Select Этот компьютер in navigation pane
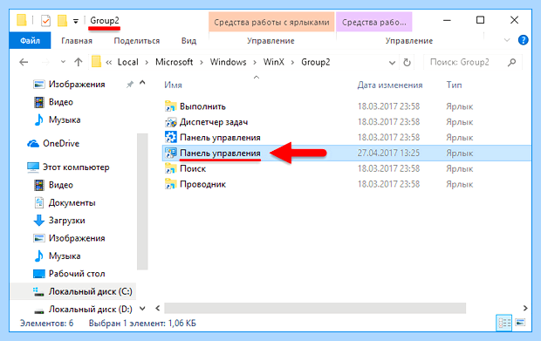The height and width of the screenshot is (341, 541). tap(76, 167)
